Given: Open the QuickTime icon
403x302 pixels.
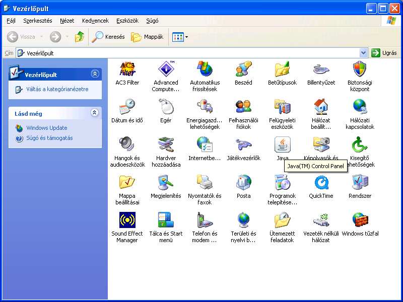Looking at the screenshot, I should click(321, 182).
